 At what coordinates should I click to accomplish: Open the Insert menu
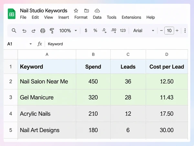[x=64, y=17]
